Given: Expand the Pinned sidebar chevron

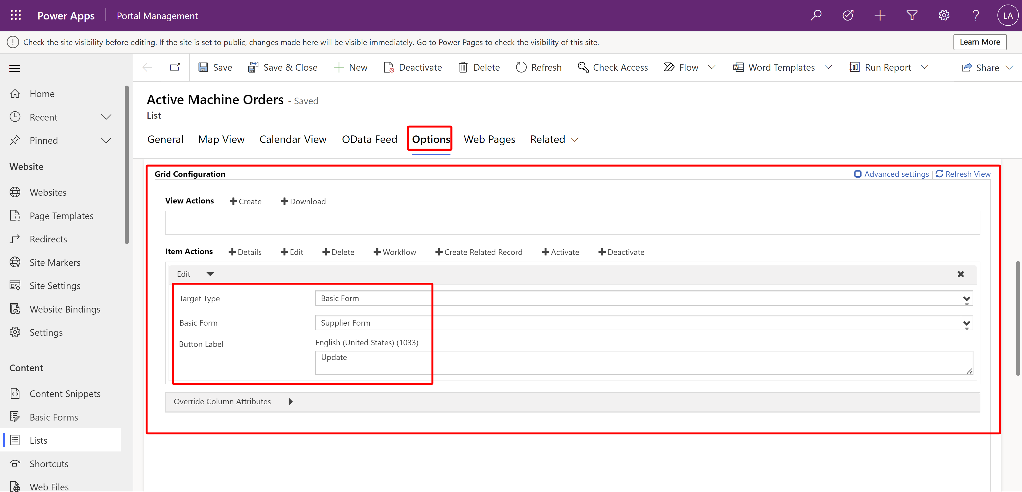Looking at the screenshot, I should pyautogui.click(x=106, y=141).
